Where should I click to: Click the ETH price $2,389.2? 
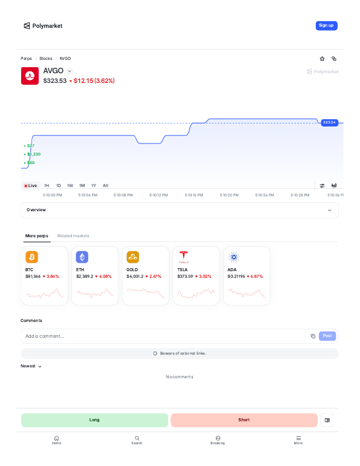(x=85, y=277)
